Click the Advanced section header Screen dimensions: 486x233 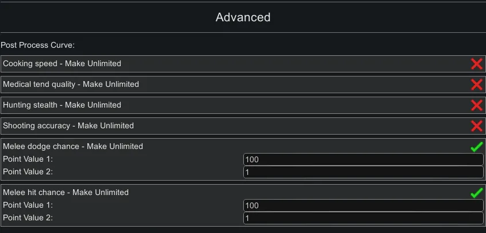click(x=243, y=17)
